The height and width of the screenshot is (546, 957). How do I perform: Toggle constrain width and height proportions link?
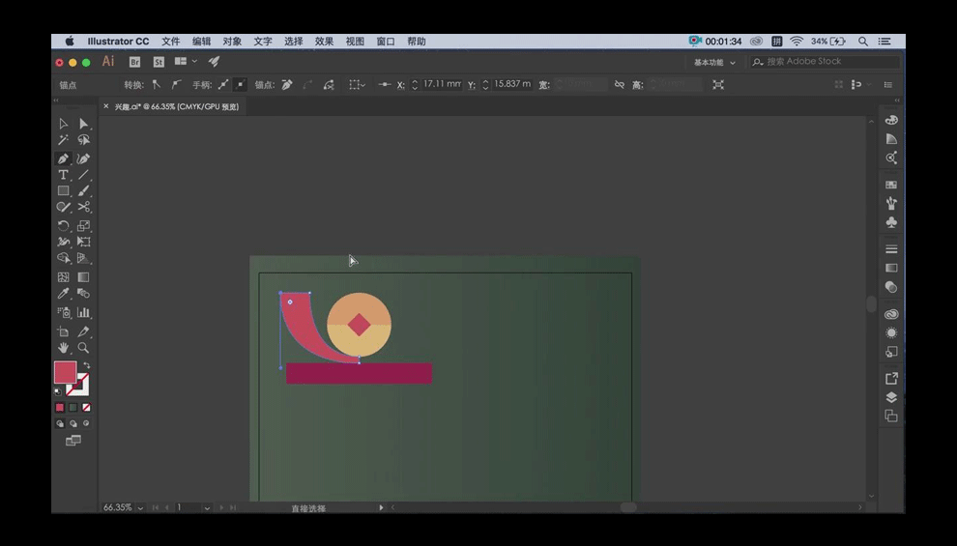tap(620, 85)
